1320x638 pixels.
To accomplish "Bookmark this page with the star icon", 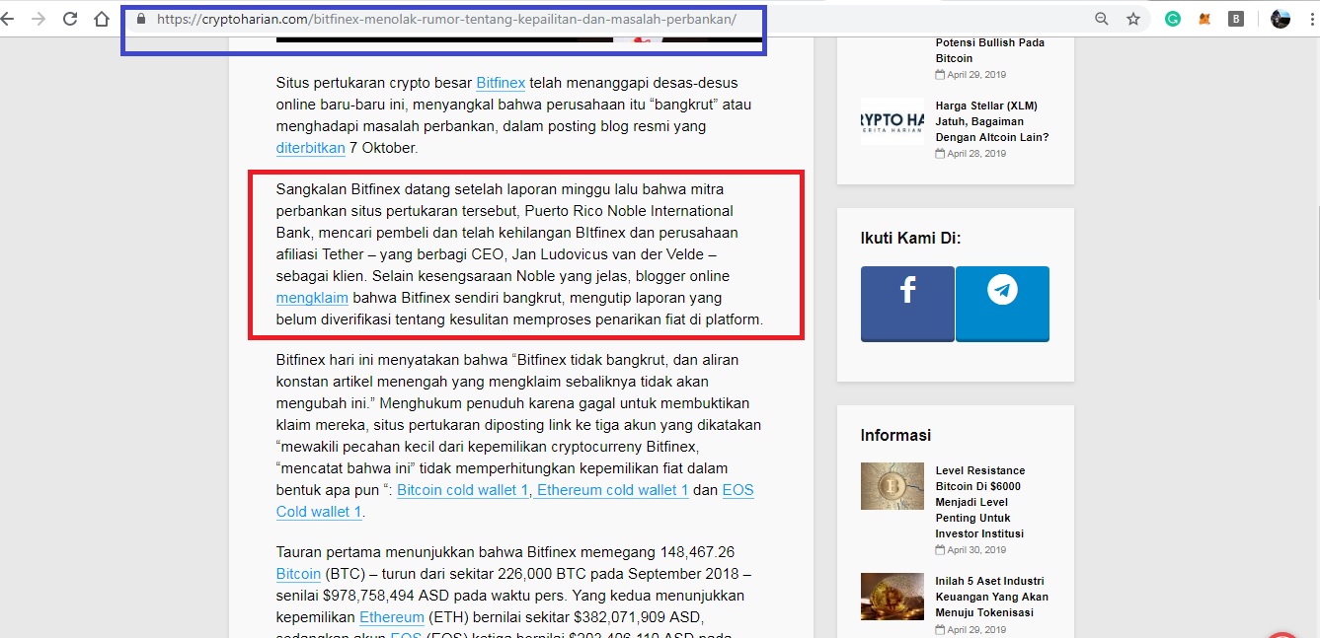I will [1133, 19].
